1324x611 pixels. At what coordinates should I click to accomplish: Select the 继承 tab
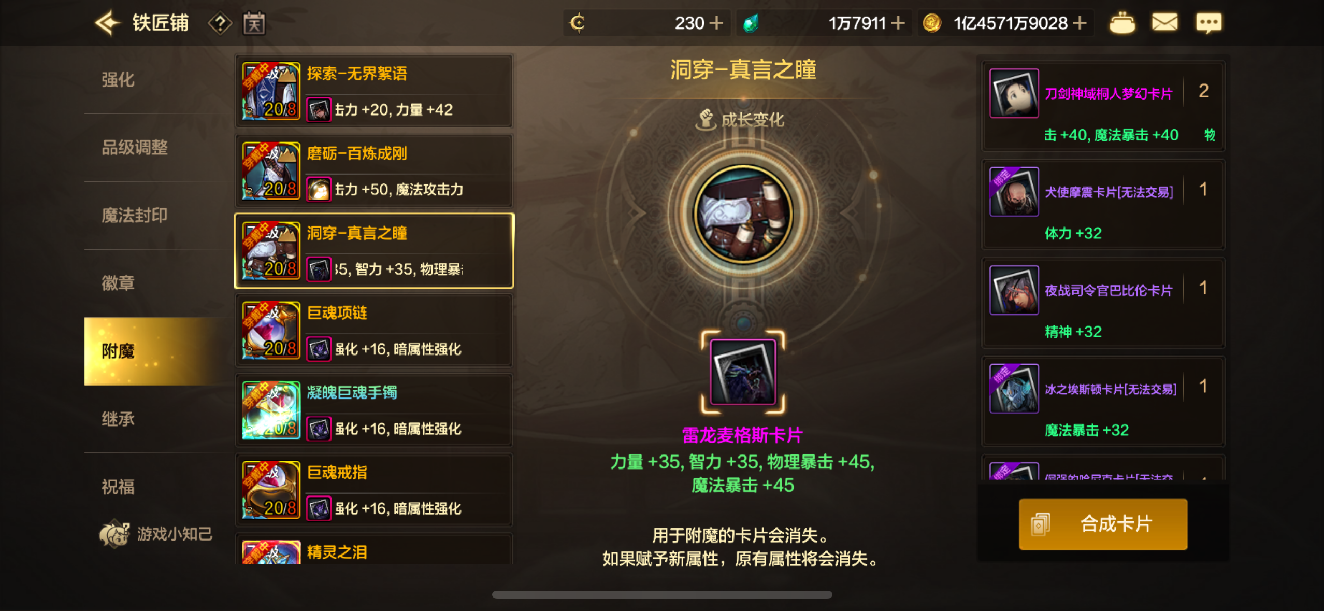[x=118, y=419]
